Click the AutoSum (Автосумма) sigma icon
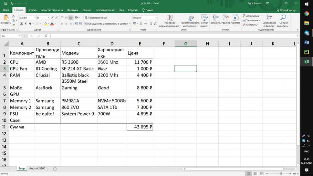 (245, 16)
